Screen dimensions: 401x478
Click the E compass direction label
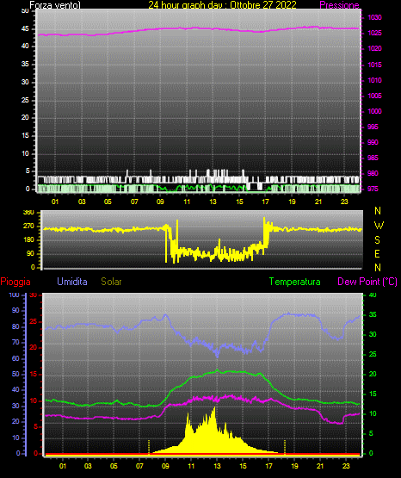(377, 253)
